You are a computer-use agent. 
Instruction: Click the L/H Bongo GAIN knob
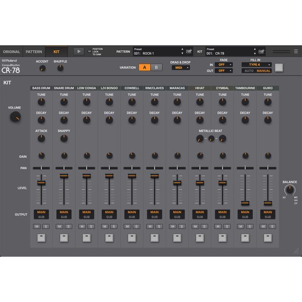(x=109, y=156)
